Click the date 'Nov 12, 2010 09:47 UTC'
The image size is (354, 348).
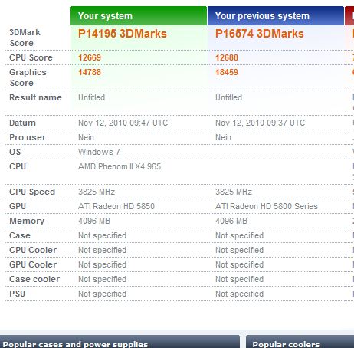(123, 123)
